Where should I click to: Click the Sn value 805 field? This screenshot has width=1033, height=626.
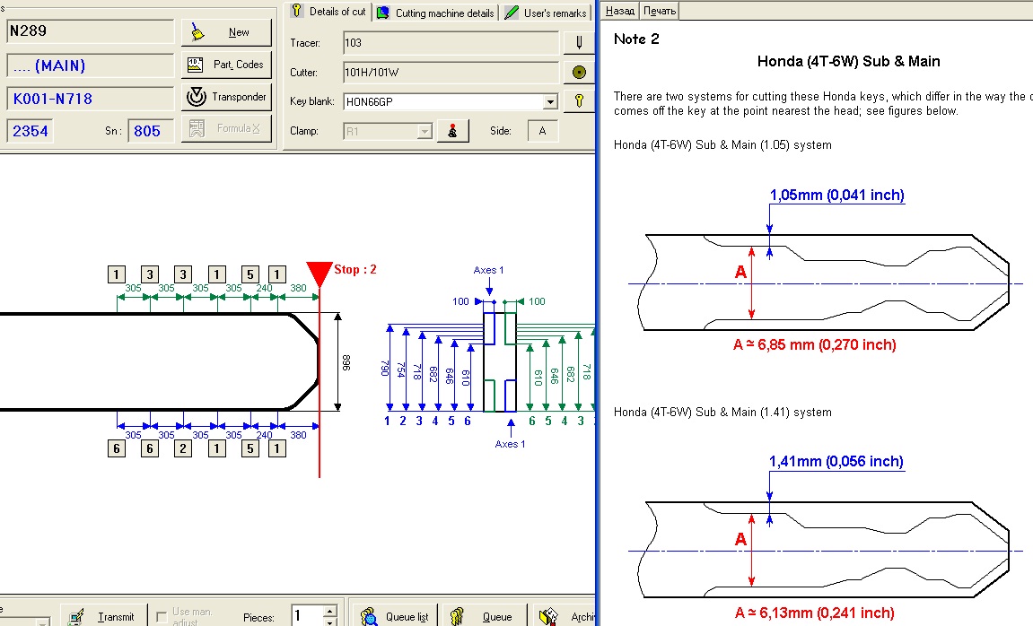[150, 131]
